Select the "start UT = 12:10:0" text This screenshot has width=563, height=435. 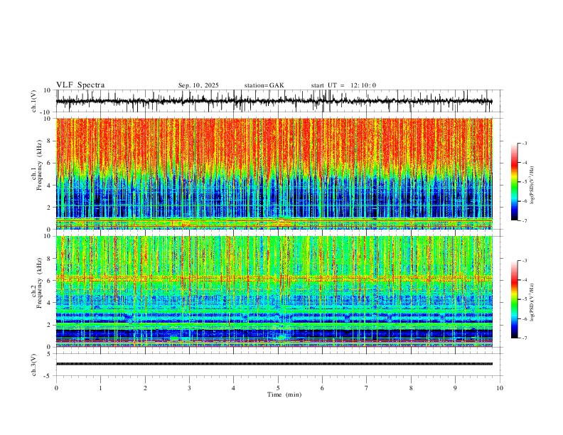pyautogui.click(x=343, y=85)
